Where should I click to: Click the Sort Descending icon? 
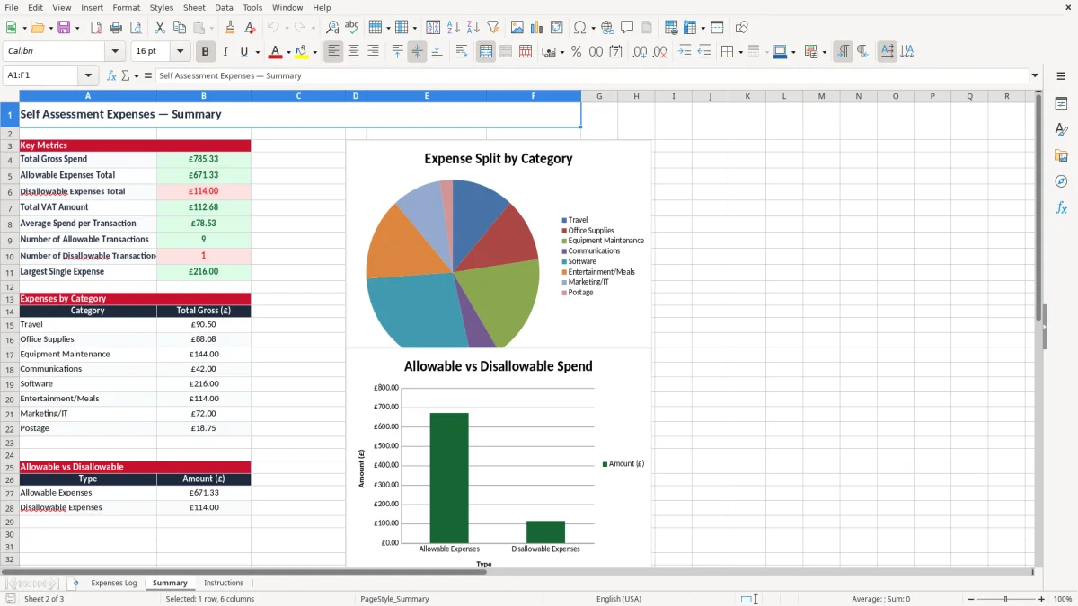[473, 28]
